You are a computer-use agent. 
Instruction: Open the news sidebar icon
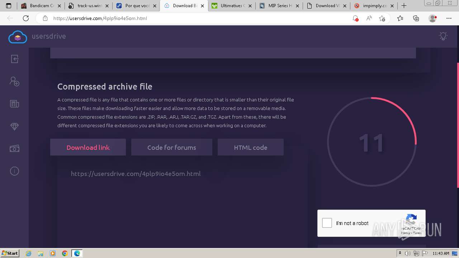click(14, 104)
